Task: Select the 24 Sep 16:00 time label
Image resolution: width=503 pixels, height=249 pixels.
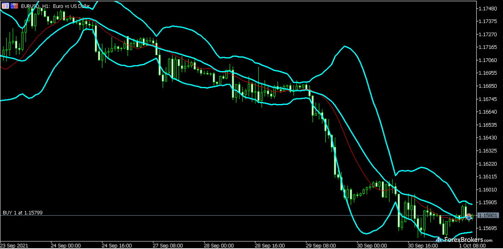Action: 117,245
